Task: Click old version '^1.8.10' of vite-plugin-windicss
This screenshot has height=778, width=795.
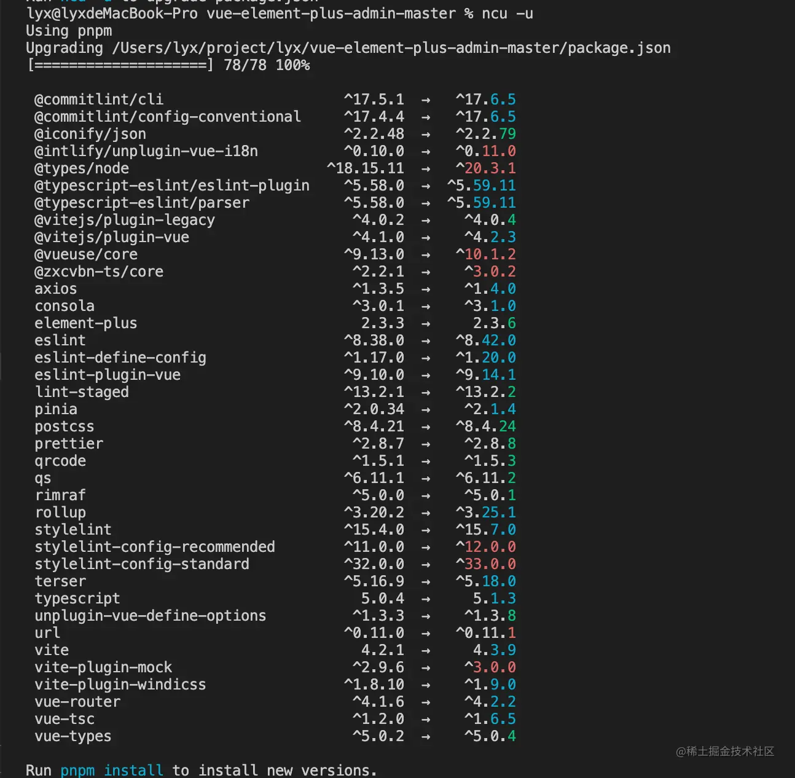Action: 374,685
